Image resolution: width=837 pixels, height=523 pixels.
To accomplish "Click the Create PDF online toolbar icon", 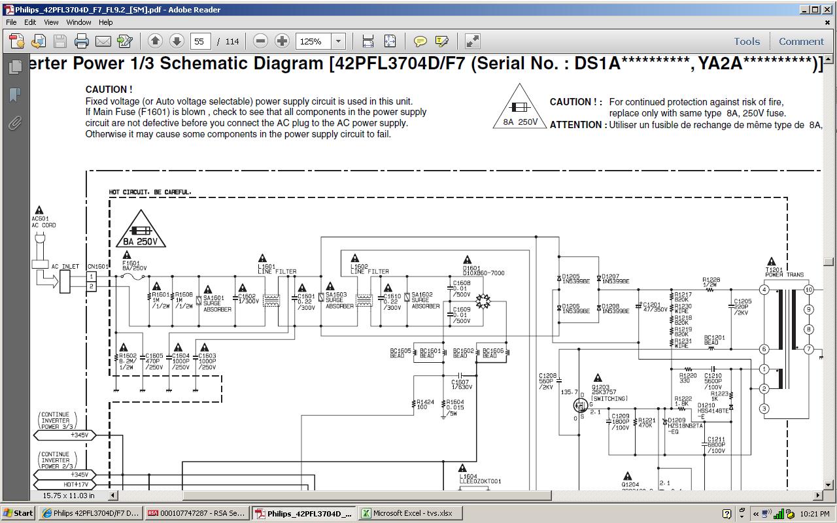I will pos(16,41).
